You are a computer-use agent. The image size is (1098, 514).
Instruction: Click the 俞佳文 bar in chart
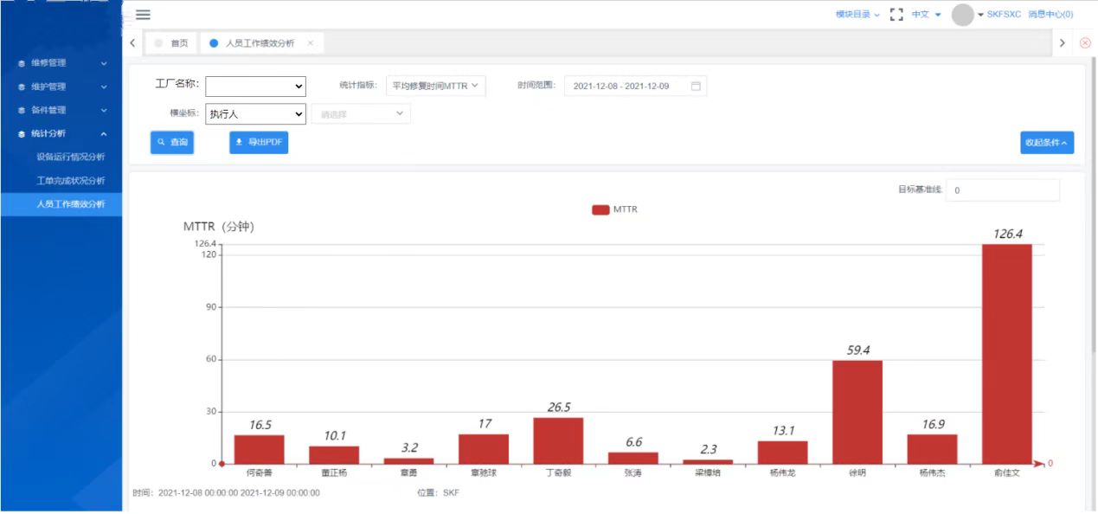point(1006,354)
